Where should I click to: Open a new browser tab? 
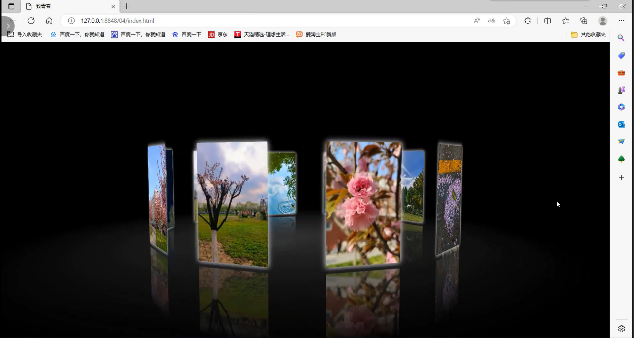coord(127,6)
